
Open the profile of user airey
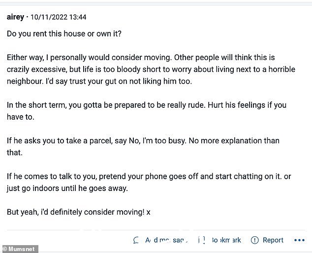click(15, 17)
